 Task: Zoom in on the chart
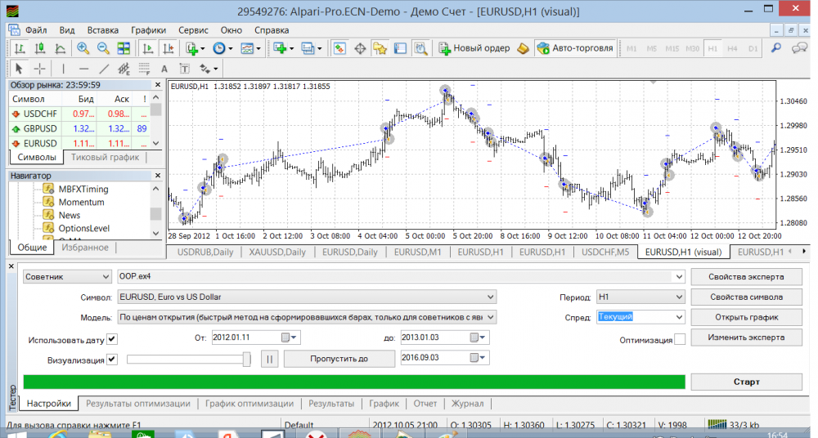(x=83, y=48)
